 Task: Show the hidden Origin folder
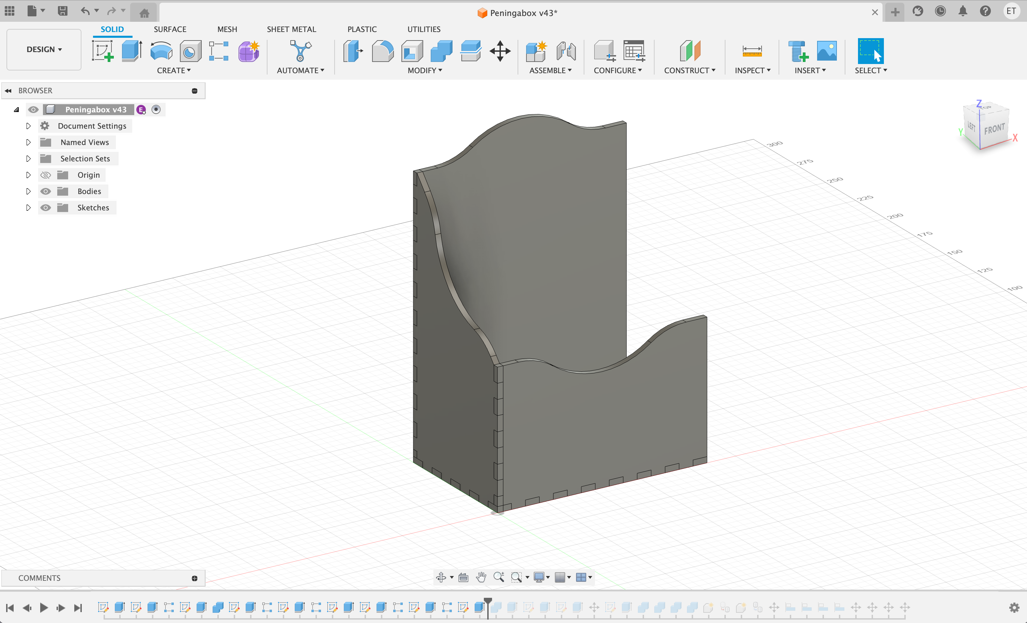pyautogui.click(x=45, y=175)
